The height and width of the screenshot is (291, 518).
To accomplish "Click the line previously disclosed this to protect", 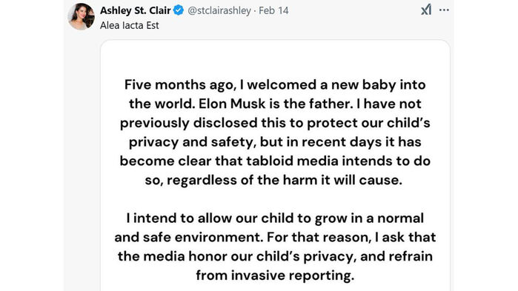I will click(275, 123).
